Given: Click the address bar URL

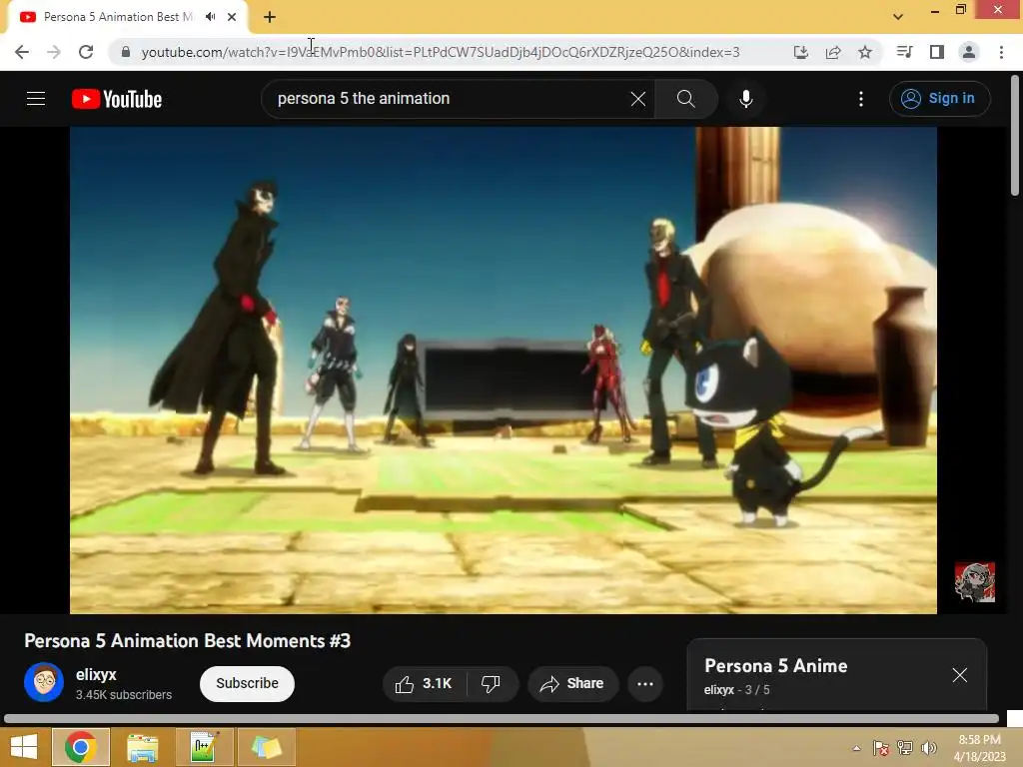Looking at the screenshot, I should pyautogui.click(x=441, y=52).
